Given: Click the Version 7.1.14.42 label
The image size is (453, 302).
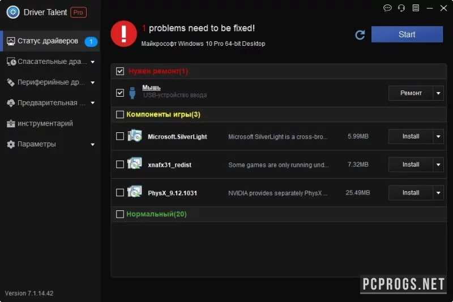Looking at the screenshot, I should 29,294.
